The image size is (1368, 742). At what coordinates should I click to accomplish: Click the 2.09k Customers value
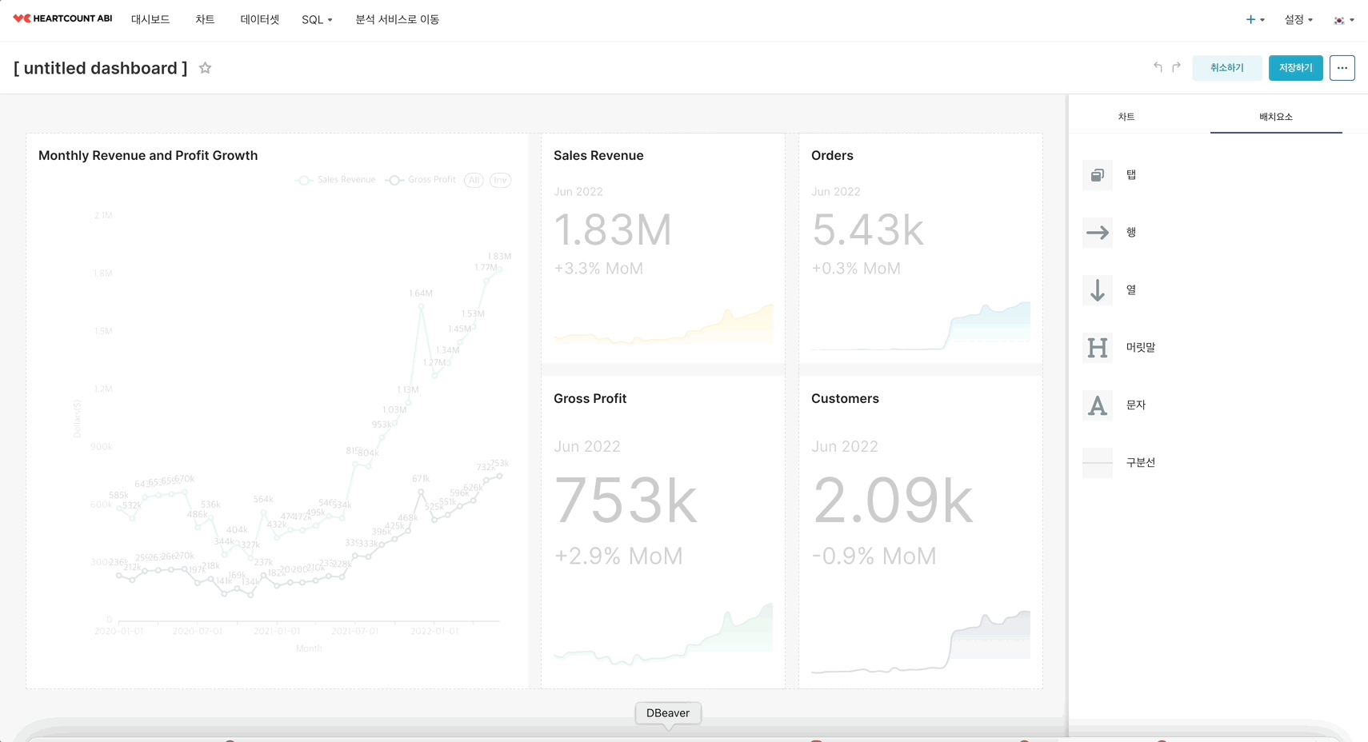(893, 501)
